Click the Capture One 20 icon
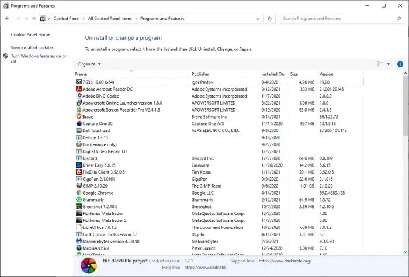The height and width of the screenshot is (277, 409). pyautogui.click(x=79, y=123)
